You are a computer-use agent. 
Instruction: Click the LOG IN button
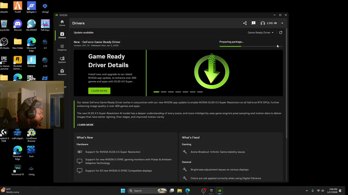(x=272, y=23)
